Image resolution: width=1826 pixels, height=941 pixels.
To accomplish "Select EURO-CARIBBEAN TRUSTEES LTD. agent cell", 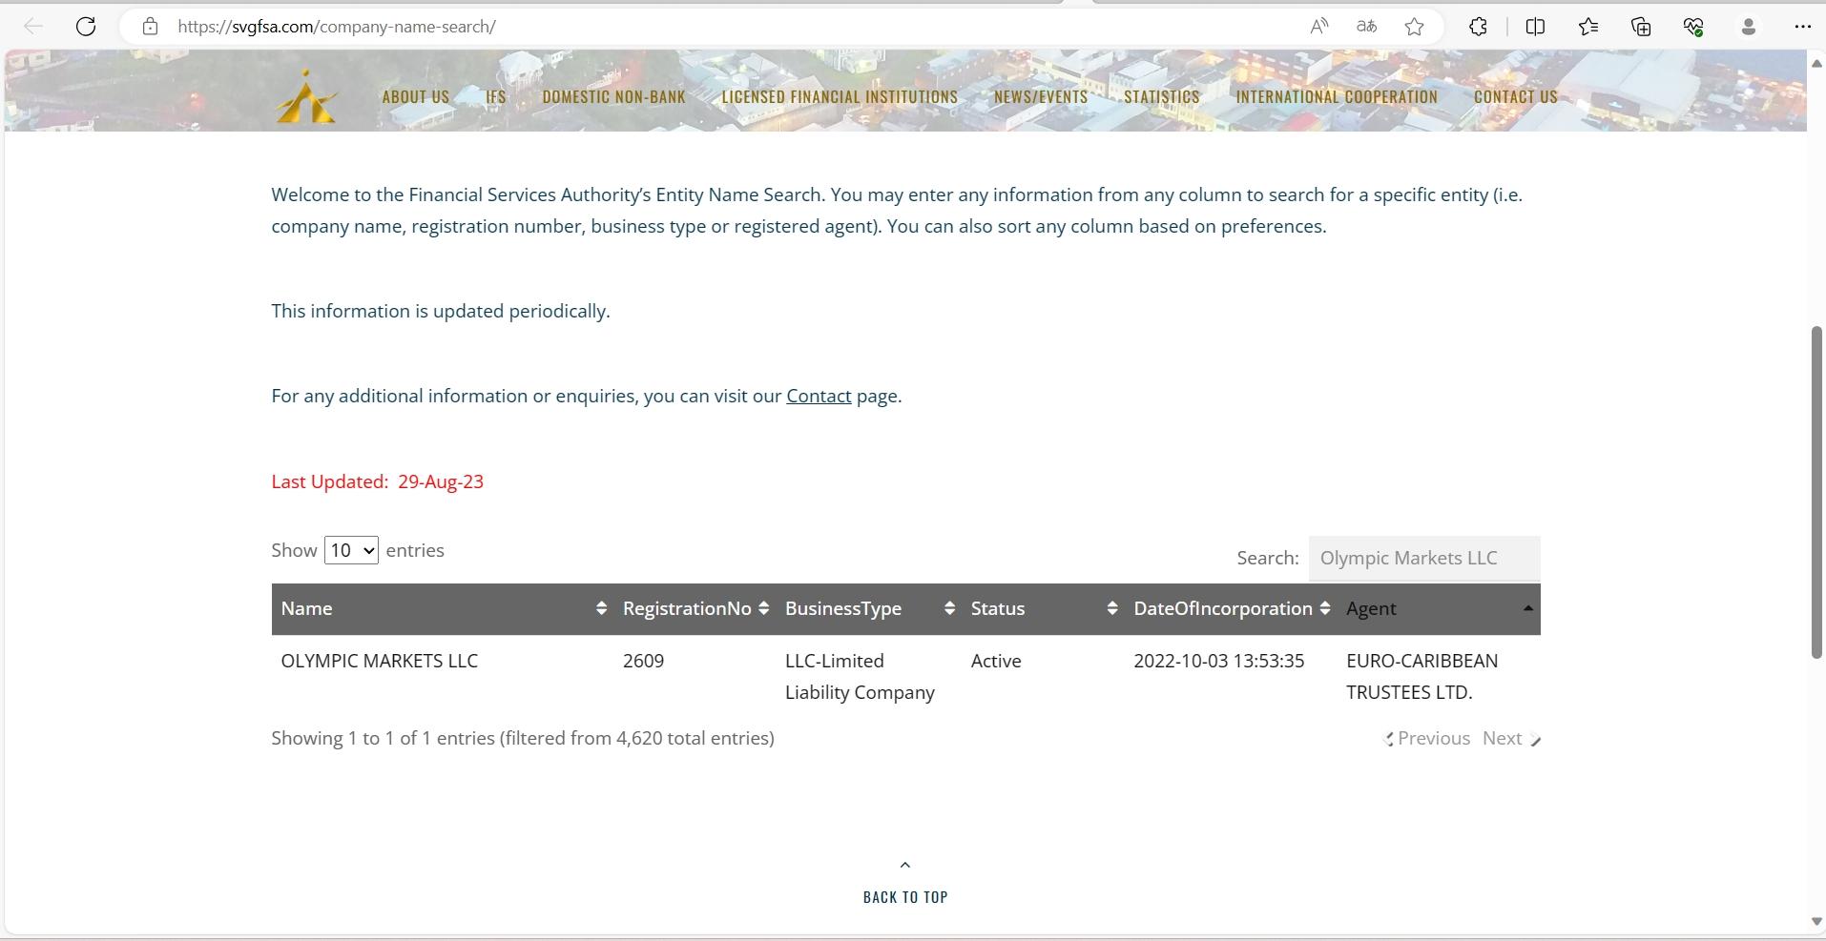I will pyautogui.click(x=1422, y=677).
